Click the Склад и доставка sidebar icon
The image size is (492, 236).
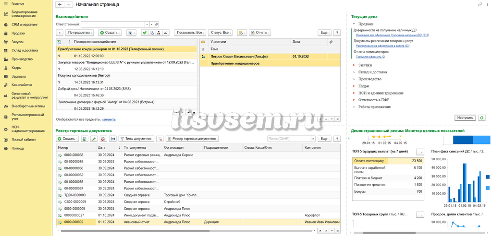[x=6, y=50]
